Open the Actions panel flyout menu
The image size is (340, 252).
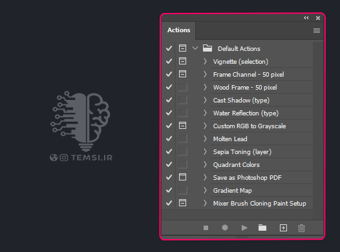pos(317,31)
